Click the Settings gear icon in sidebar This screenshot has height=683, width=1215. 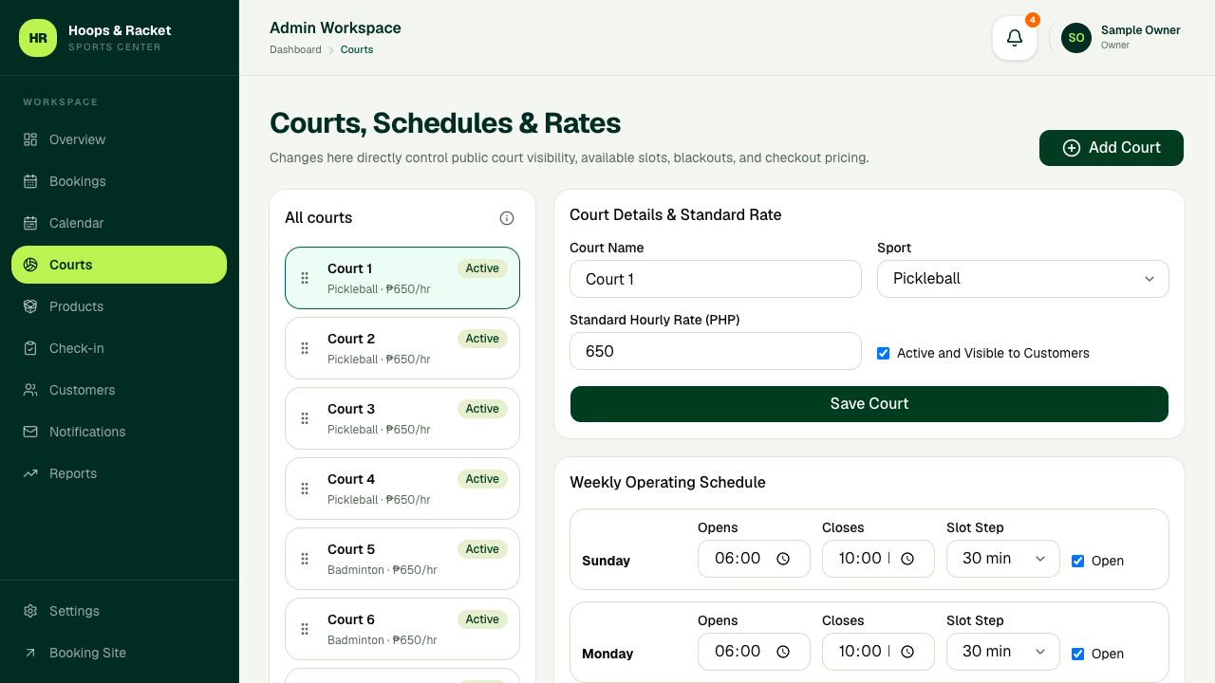[30, 611]
